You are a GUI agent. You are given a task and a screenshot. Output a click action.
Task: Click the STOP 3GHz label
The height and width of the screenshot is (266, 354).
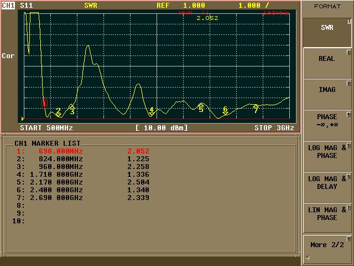pos(274,128)
